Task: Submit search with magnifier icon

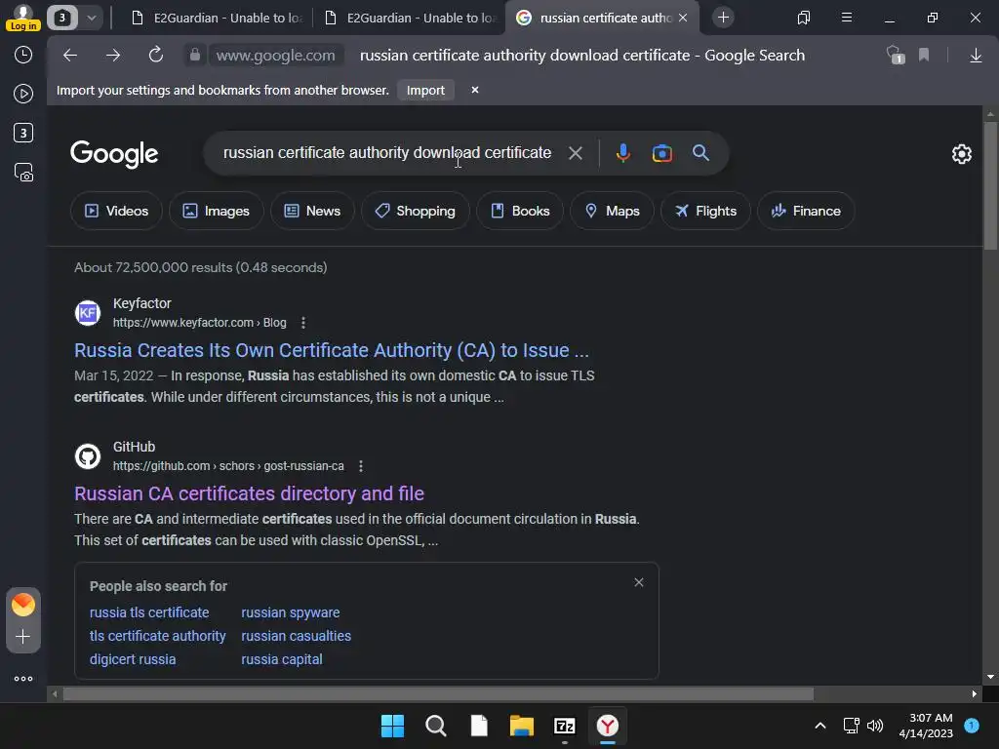Action: pyautogui.click(x=700, y=153)
